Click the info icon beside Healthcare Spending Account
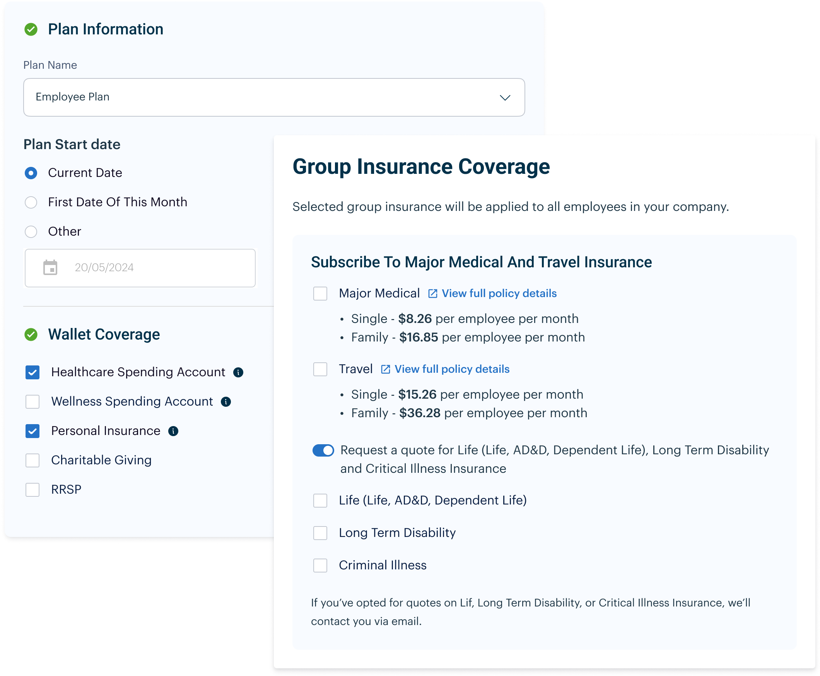This screenshot has height=676, width=820. point(238,372)
